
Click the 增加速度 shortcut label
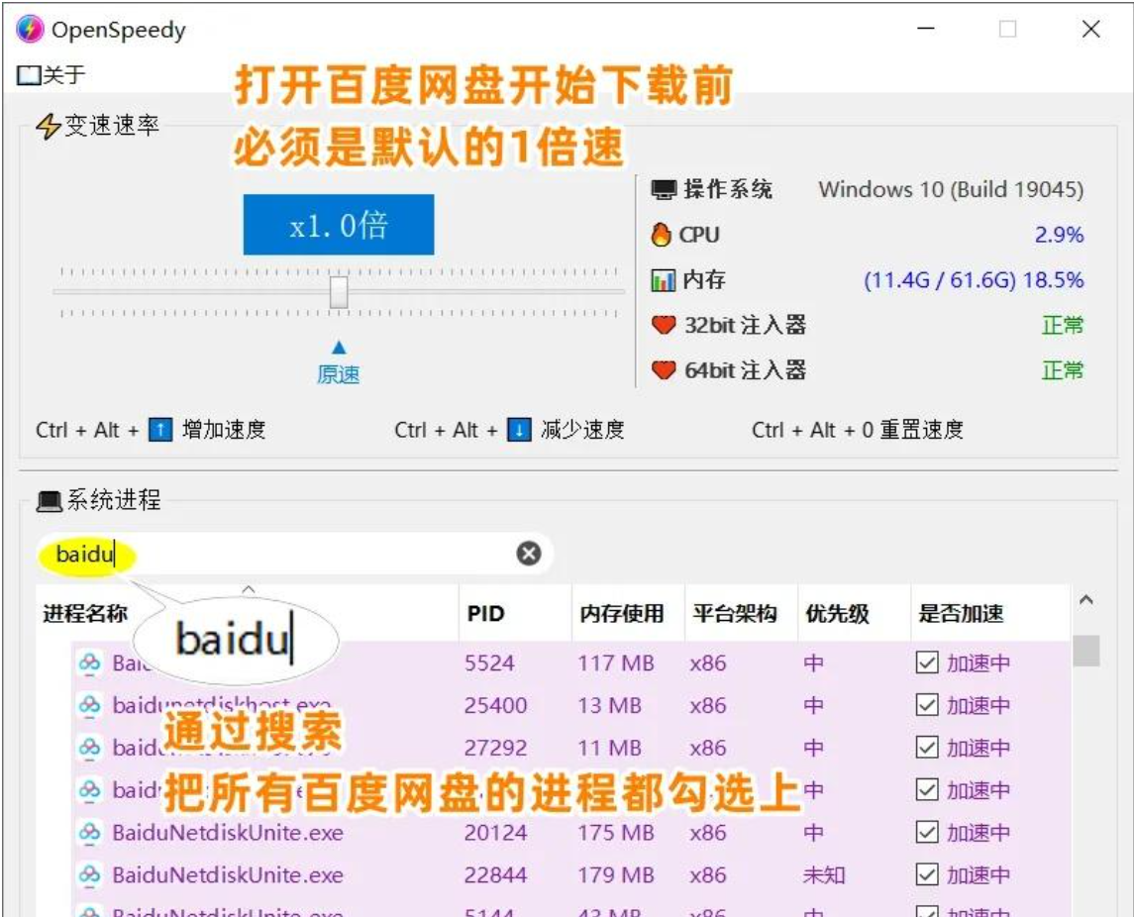pyautogui.click(x=224, y=430)
